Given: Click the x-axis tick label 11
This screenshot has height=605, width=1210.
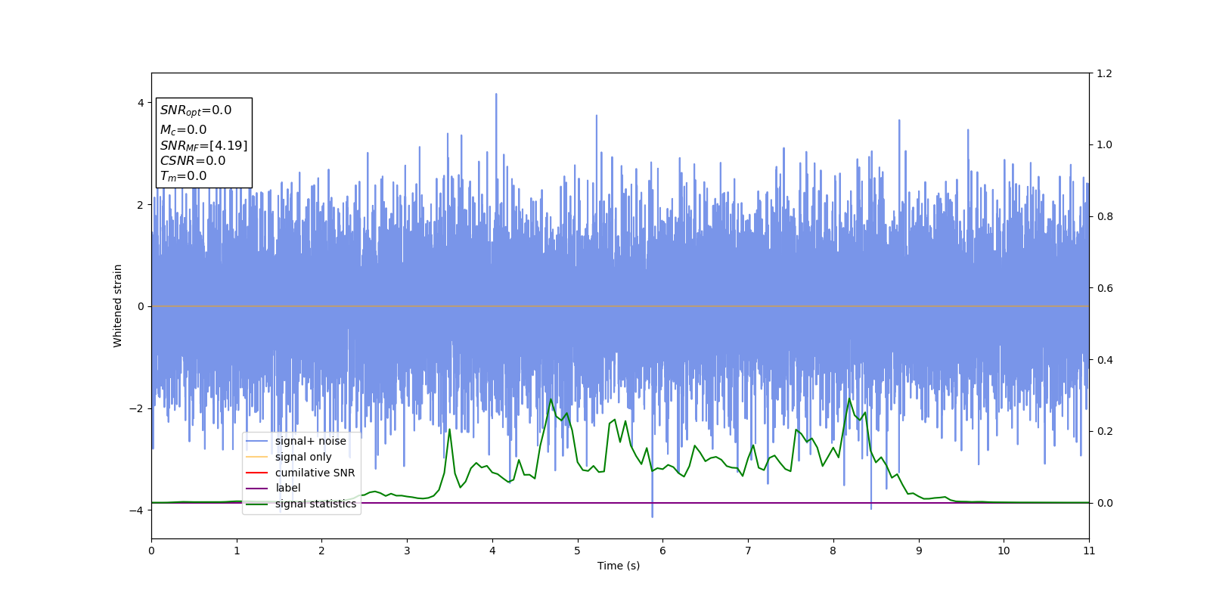Looking at the screenshot, I should tap(1089, 551).
